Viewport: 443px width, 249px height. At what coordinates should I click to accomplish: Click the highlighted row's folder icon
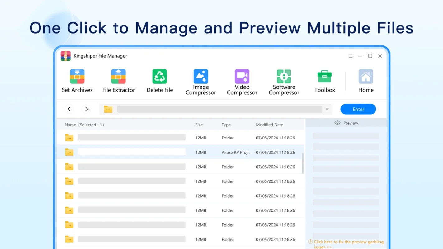click(x=69, y=152)
